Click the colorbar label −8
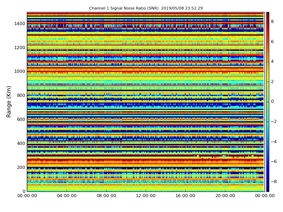283x212 pixels. pyautogui.click(x=274, y=182)
